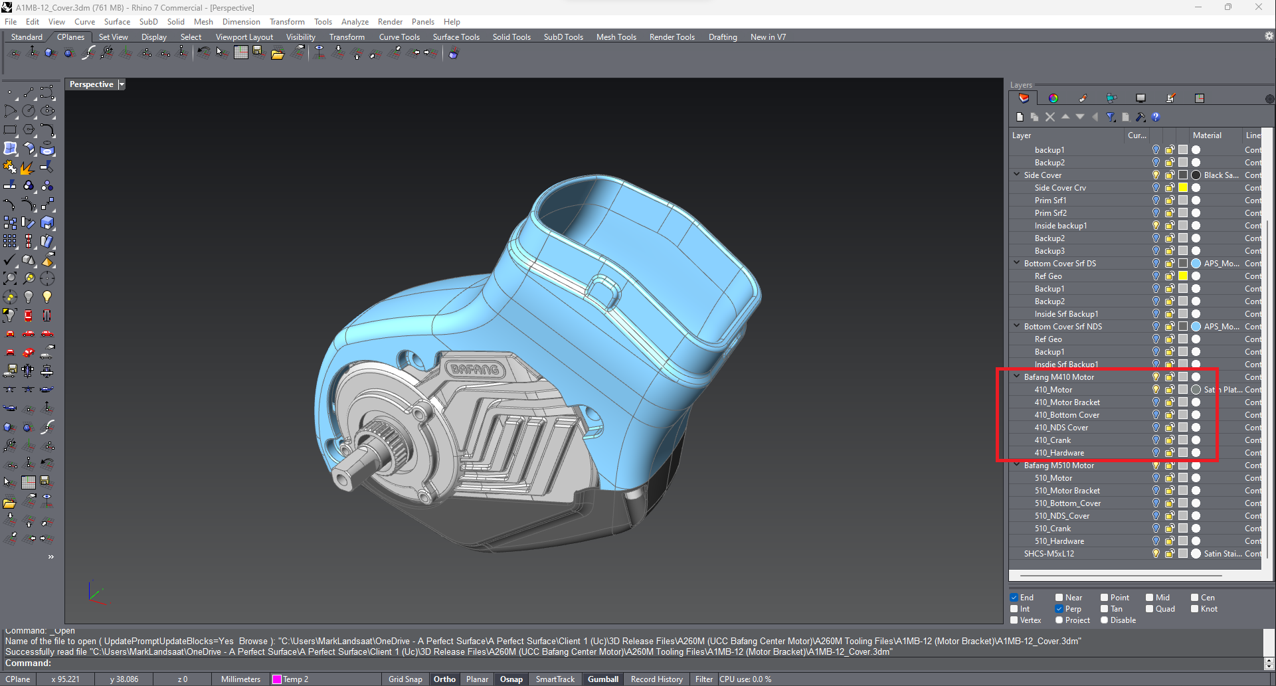Enable the Near osnap checkbox

pos(1059,598)
